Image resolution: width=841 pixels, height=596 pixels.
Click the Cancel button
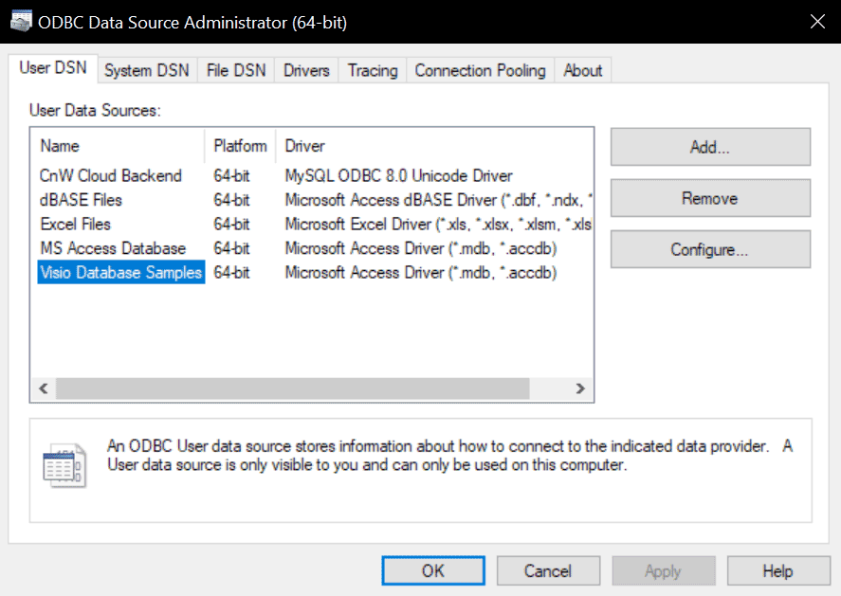coord(548,570)
